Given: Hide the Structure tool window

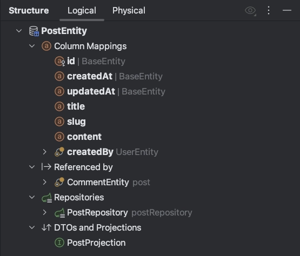Looking at the screenshot, I should (x=287, y=10).
